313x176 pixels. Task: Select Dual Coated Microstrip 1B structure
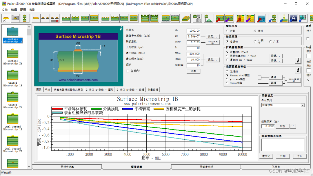point(13,122)
